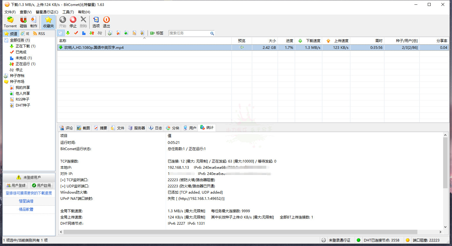452x246 pixels.
Task: Expand the [+] TCP监听端口 row
Action: coord(63,180)
